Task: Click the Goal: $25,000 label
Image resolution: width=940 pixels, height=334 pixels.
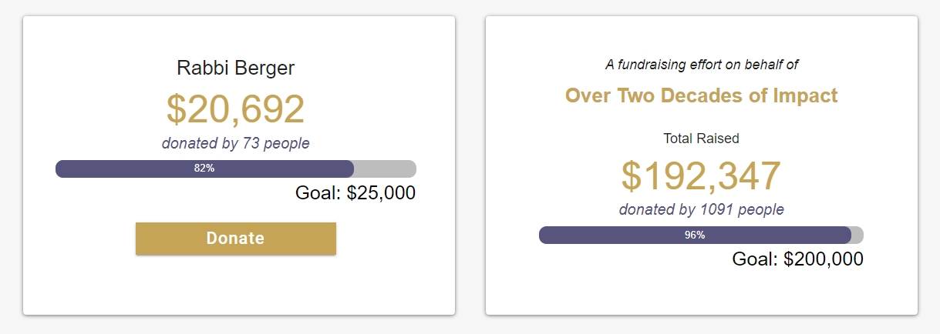Action: pos(355,193)
